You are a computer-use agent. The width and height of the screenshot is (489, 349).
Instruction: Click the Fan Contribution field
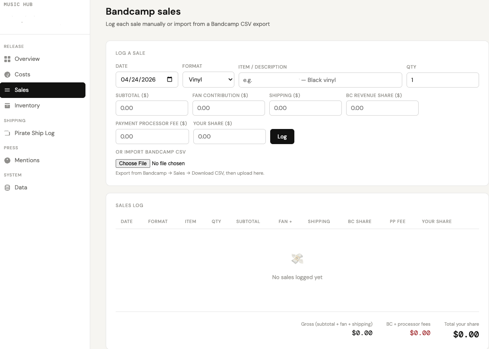pyautogui.click(x=228, y=108)
